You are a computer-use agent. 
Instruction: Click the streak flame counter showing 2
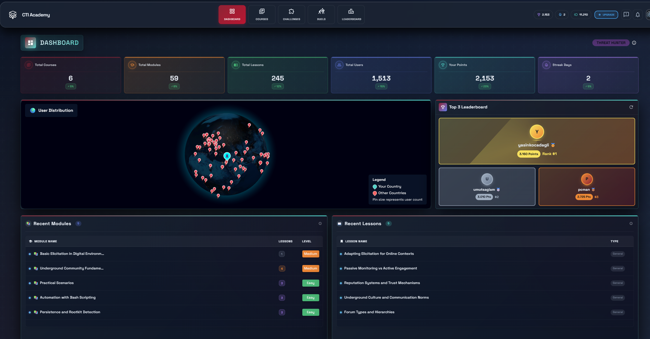pyautogui.click(x=562, y=15)
